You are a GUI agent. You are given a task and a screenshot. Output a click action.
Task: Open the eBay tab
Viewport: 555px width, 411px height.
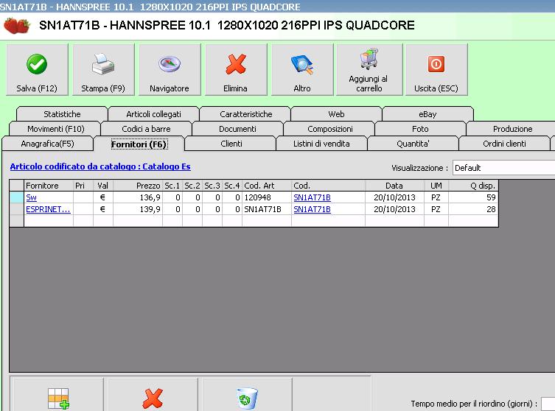[427, 114]
